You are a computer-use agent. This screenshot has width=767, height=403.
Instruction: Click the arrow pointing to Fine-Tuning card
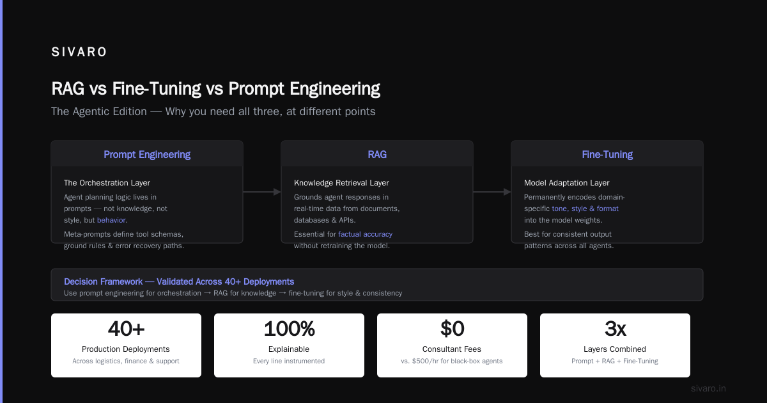[x=492, y=192]
